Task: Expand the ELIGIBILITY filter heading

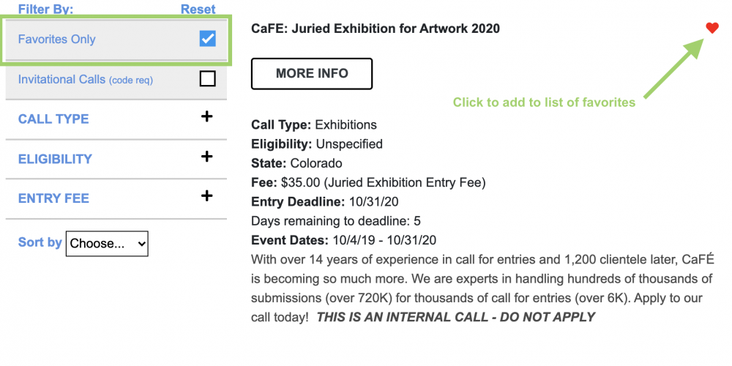Action: coord(55,159)
